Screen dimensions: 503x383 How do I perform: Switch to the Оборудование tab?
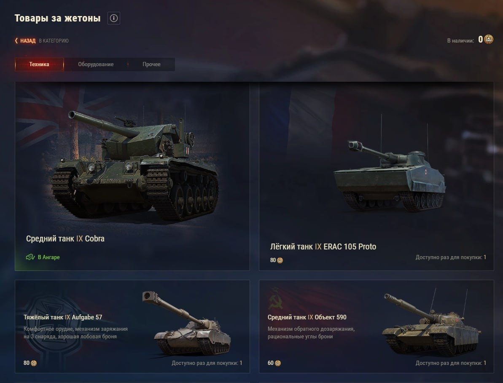(96, 64)
